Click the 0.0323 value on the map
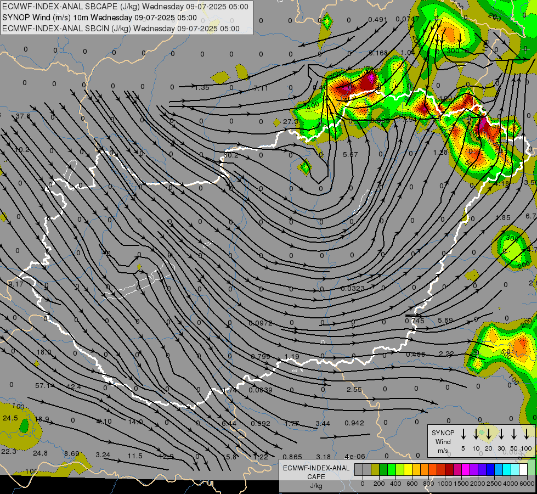Viewport: 537px width, 494px height. (x=353, y=288)
